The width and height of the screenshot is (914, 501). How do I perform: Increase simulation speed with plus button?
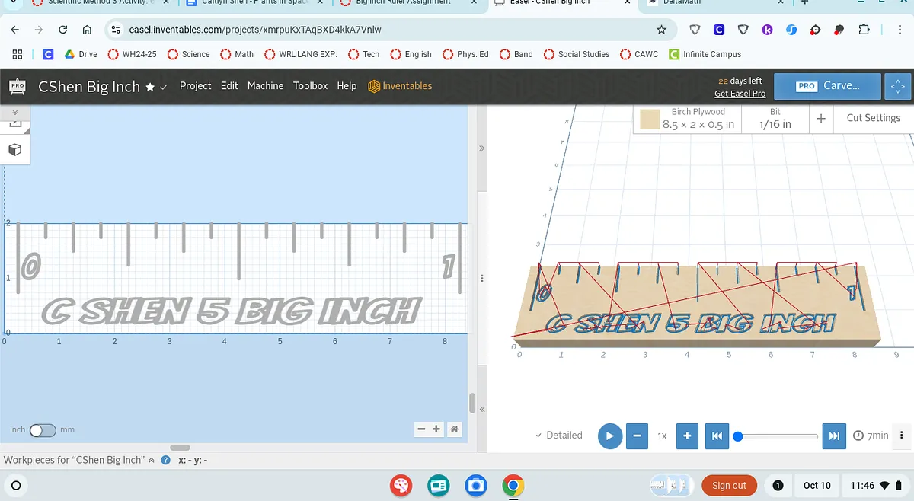click(687, 436)
